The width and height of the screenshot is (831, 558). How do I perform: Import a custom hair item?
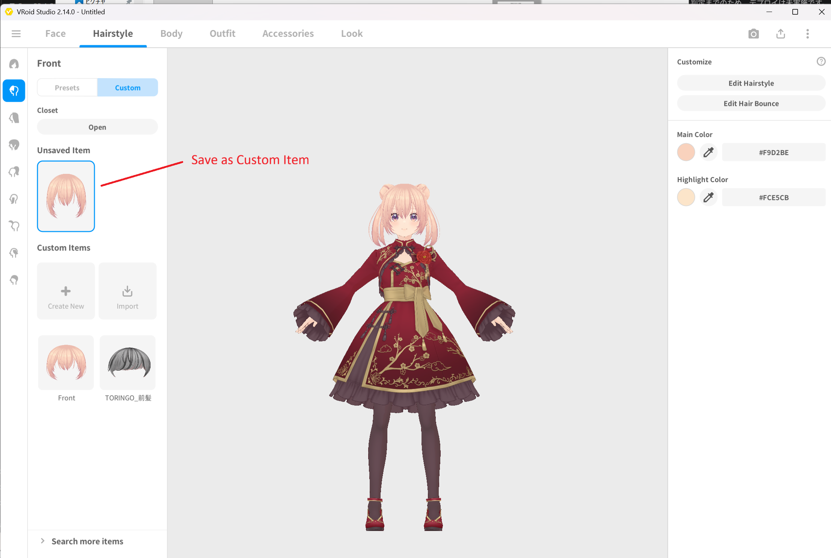pos(127,291)
